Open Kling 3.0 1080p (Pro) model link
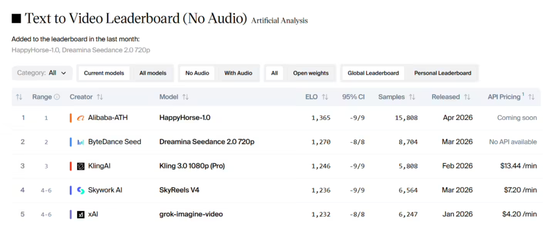Image resolution: width=555 pixels, height=226 pixels. [x=192, y=166]
